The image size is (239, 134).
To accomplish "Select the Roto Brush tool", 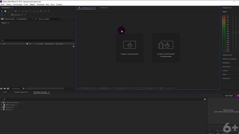I will (x=45, y=11).
